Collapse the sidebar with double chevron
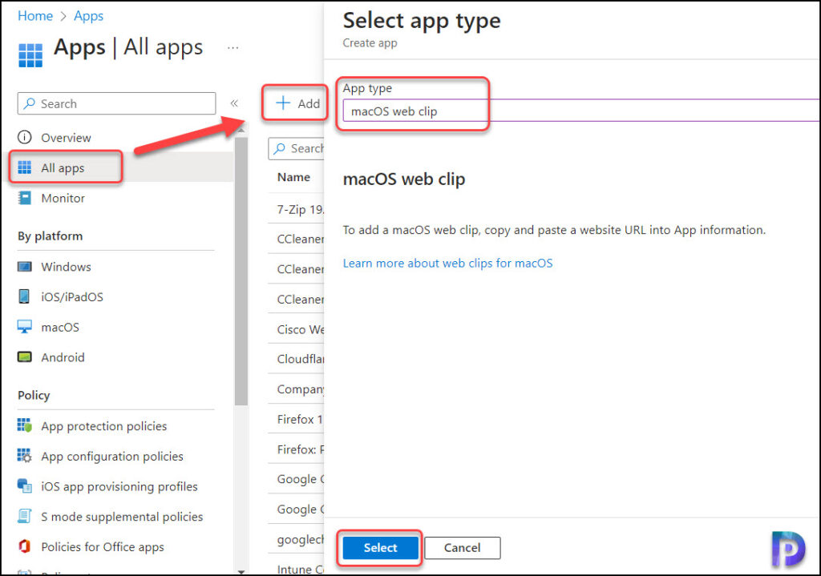 (234, 103)
